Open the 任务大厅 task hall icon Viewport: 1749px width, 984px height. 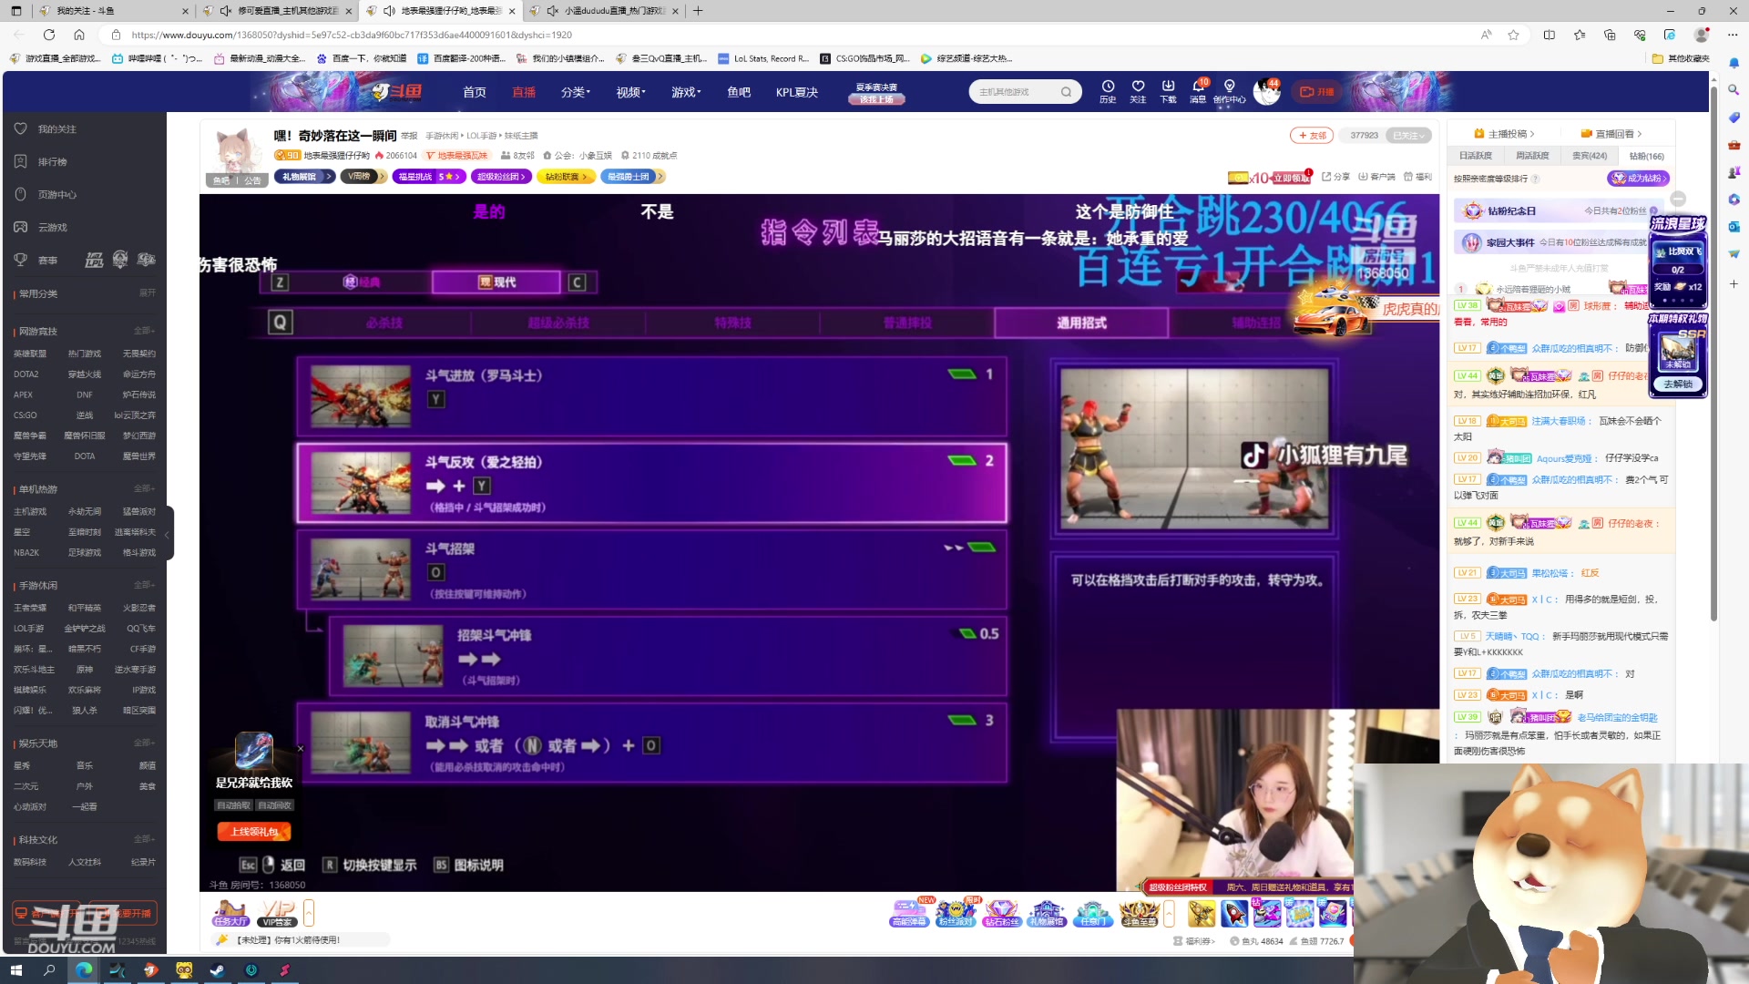pyautogui.click(x=230, y=912)
